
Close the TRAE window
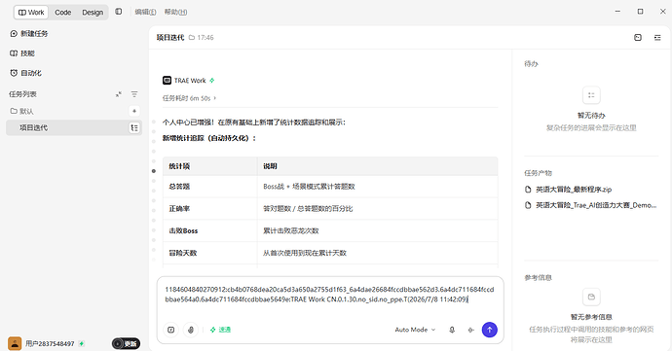[662, 12]
